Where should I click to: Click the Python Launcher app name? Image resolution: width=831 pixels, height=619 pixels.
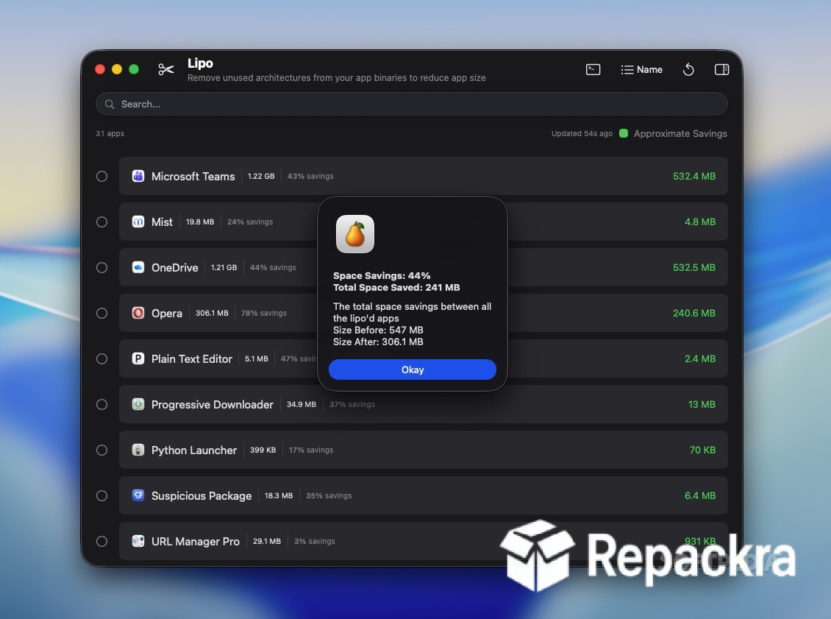194,450
